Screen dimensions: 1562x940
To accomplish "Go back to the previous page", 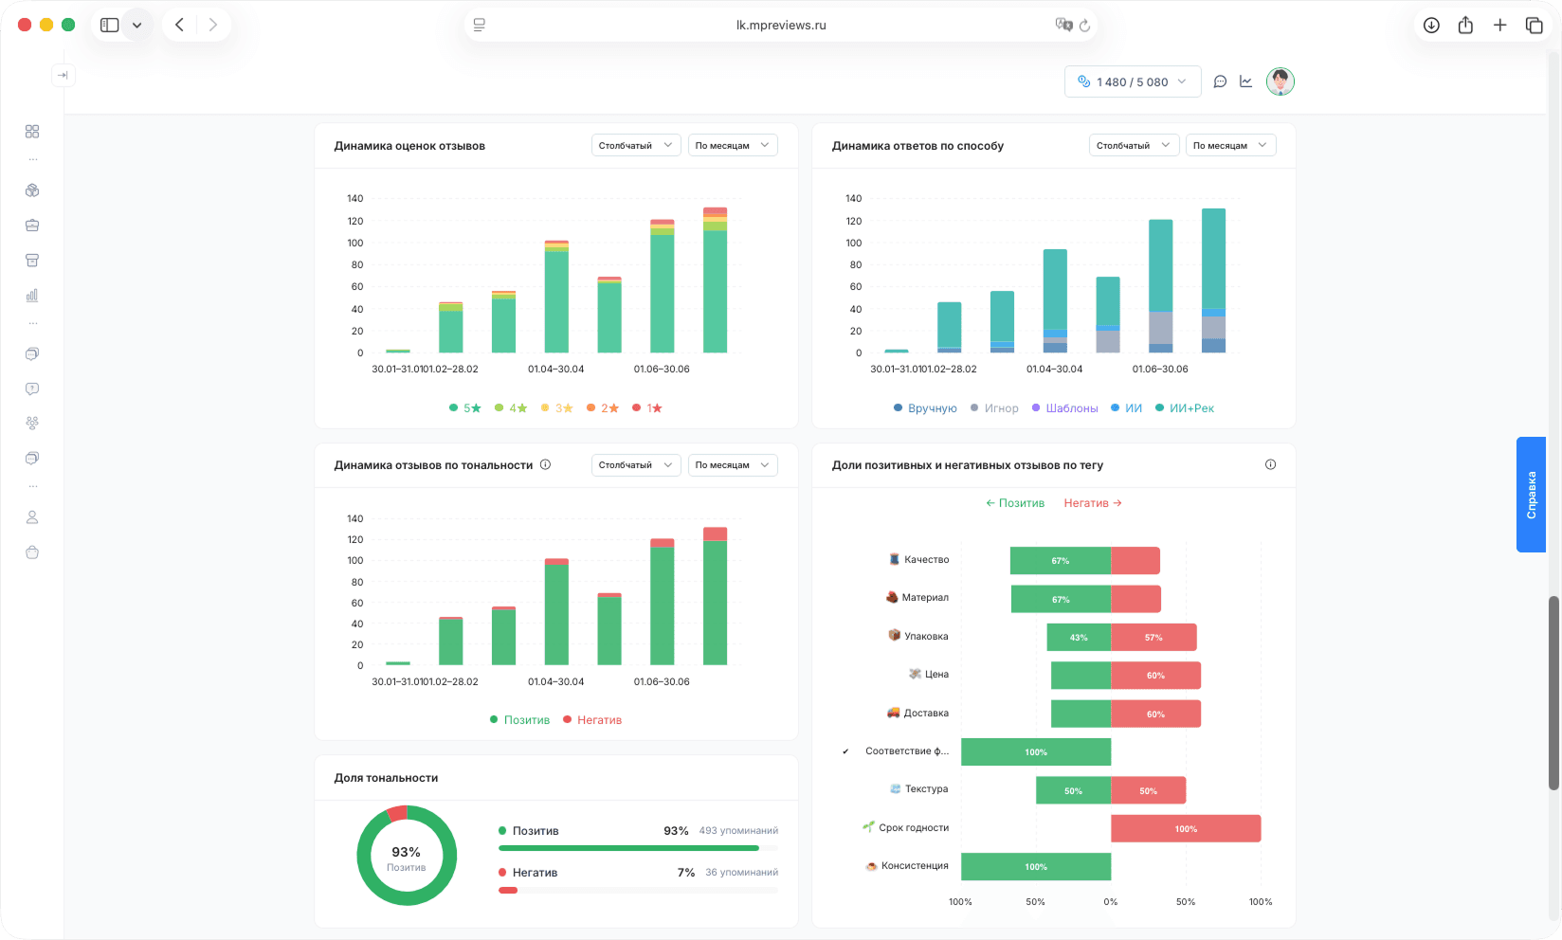I will click(x=180, y=26).
